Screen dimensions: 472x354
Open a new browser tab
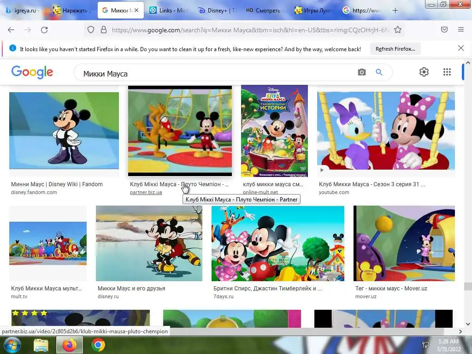[x=395, y=11]
